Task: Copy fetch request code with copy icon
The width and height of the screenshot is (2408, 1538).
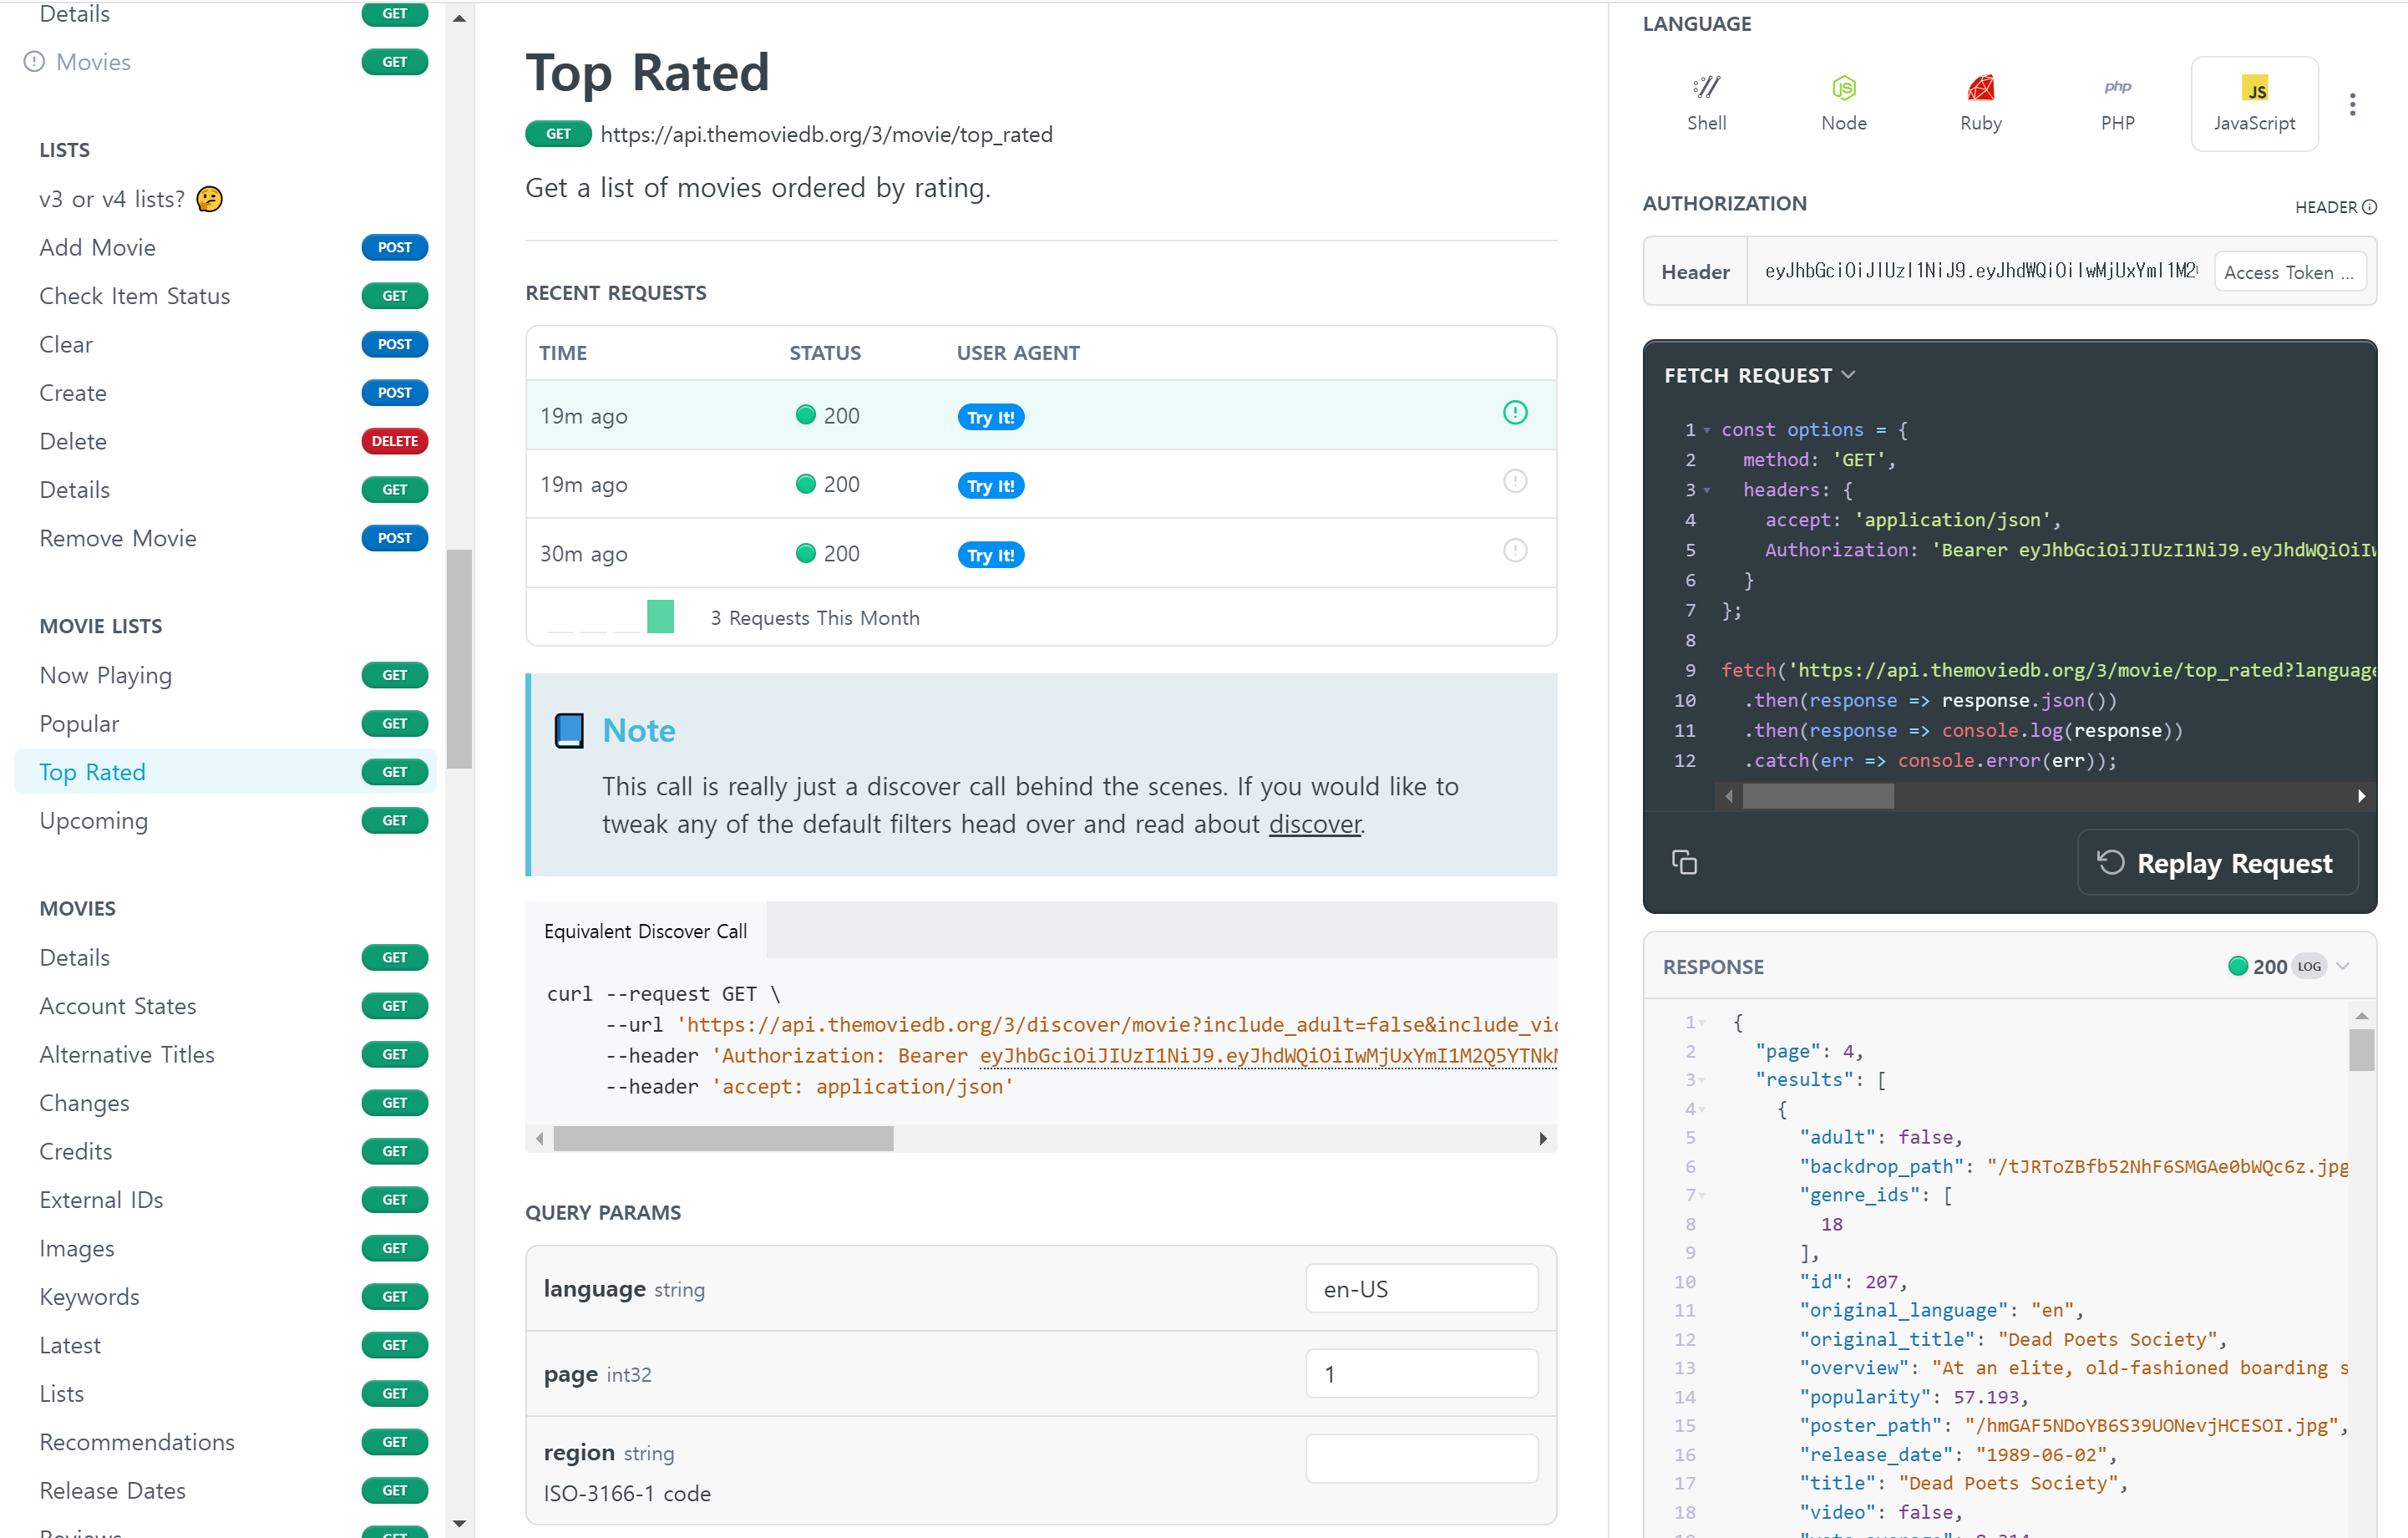Action: pos(1684,862)
